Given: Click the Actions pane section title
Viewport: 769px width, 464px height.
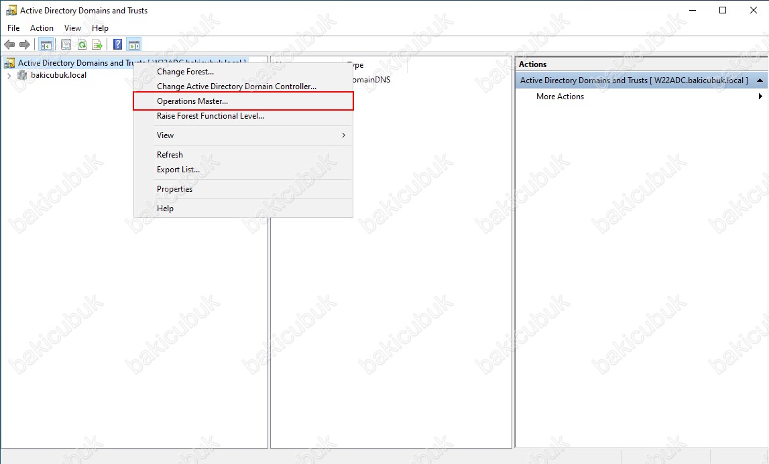Looking at the screenshot, I should click(x=634, y=80).
